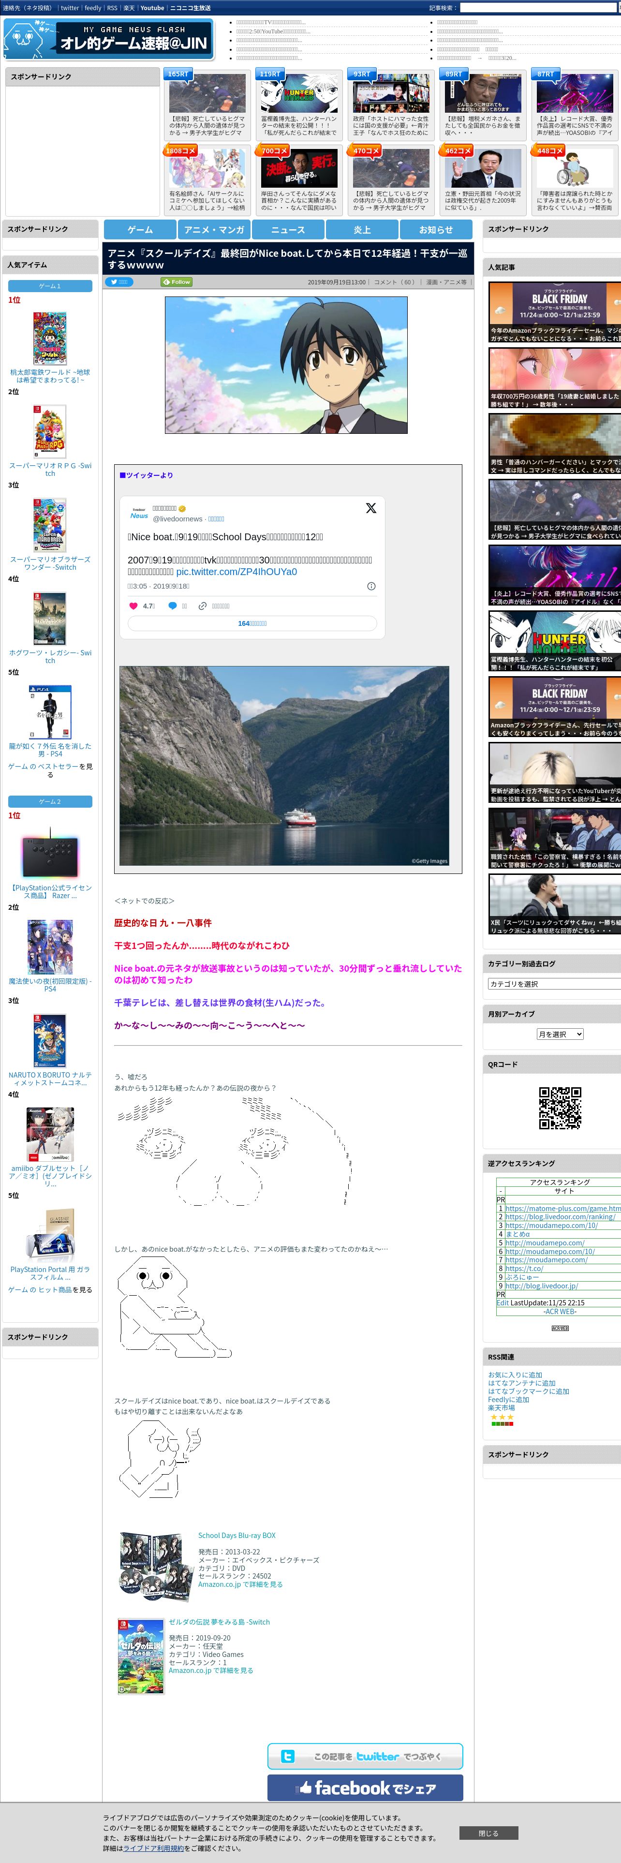
Task: Click the School Days anime header image
Action: pos(286,365)
